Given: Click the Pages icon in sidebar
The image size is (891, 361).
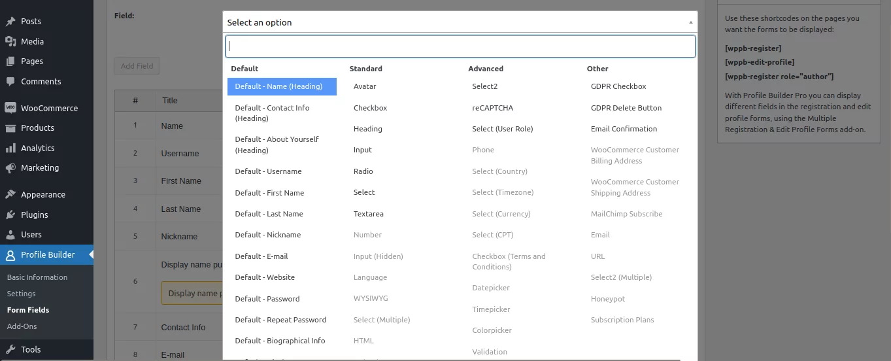Looking at the screenshot, I should point(10,61).
